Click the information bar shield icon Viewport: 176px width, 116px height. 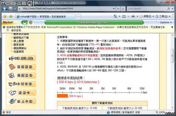point(4,27)
